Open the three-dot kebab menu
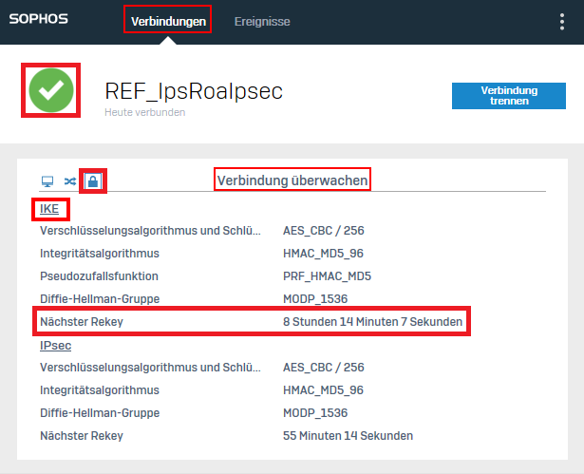This screenshot has height=474, width=584. (562, 22)
